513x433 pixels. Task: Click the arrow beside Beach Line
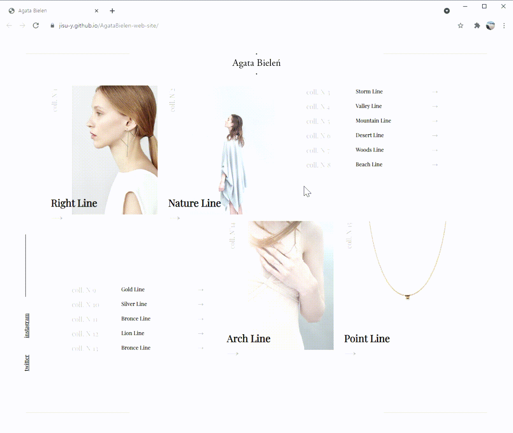(x=435, y=165)
